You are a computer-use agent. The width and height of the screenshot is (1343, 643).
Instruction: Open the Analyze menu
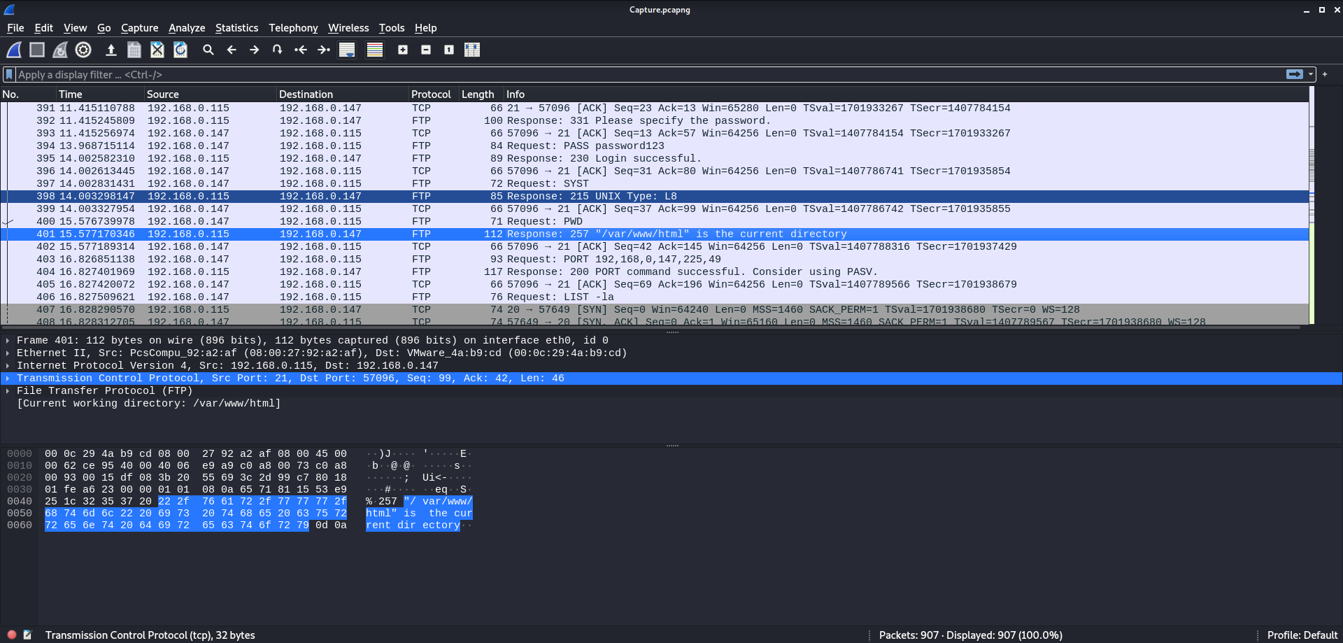(187, 28)
